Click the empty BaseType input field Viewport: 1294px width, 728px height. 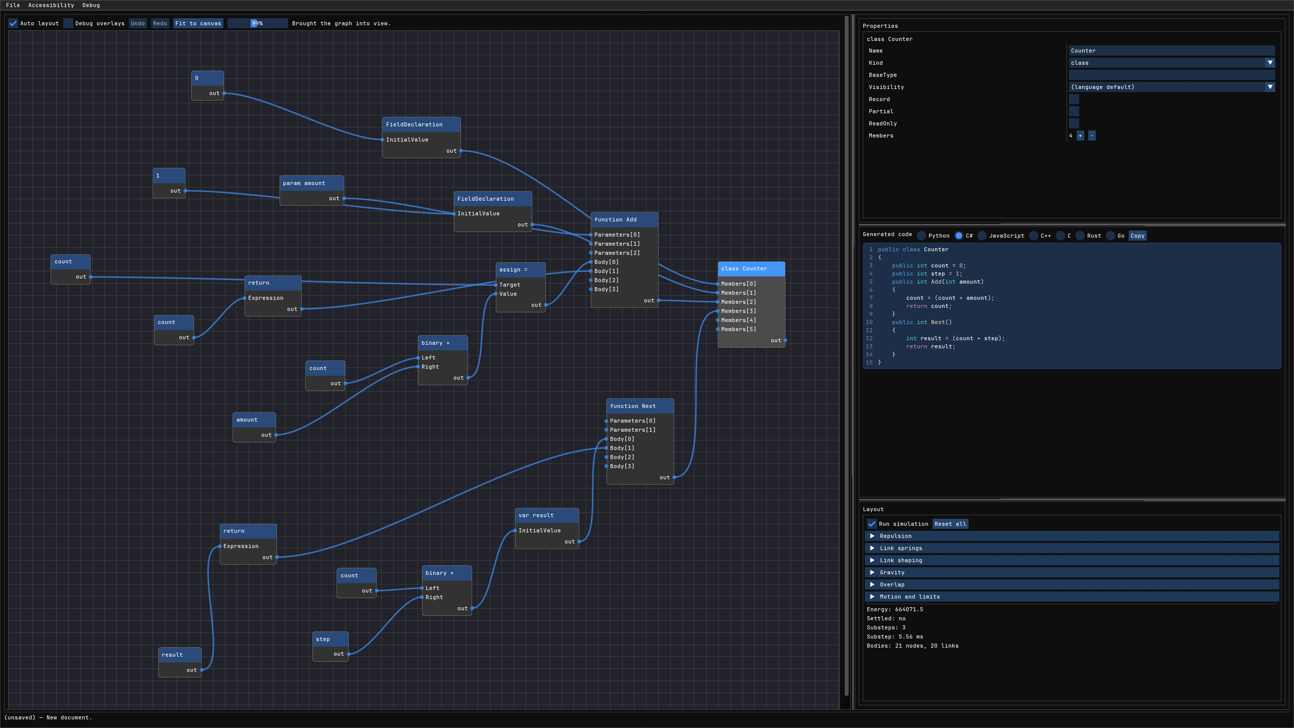(x=1172, y=75)
